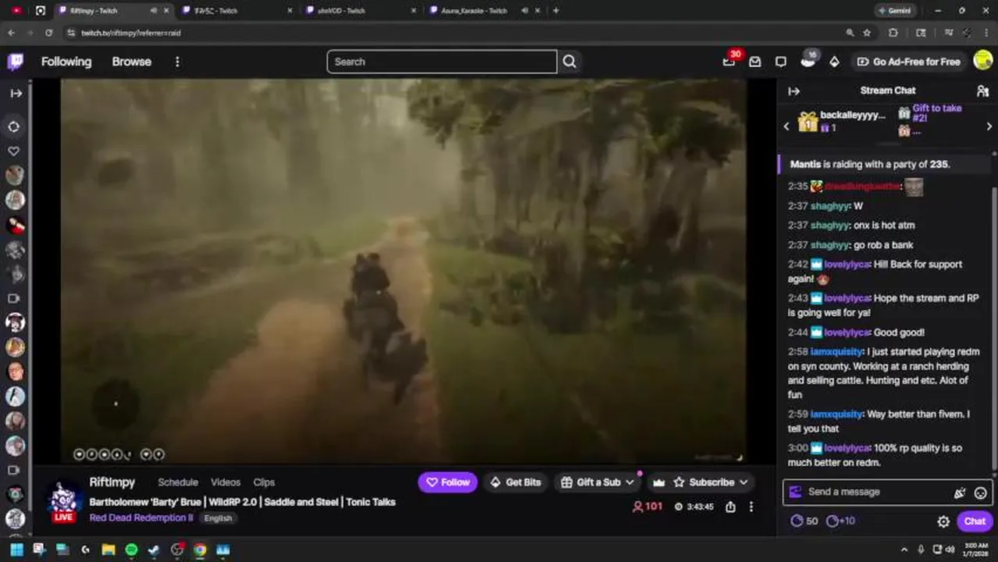Show next gift leaderboard entry
Screen dimensions: 998x562
(989, 126)
